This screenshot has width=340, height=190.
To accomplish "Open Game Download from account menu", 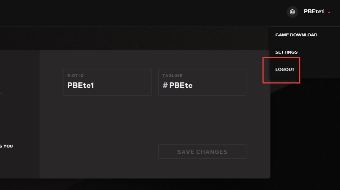I will click(296, 35).
